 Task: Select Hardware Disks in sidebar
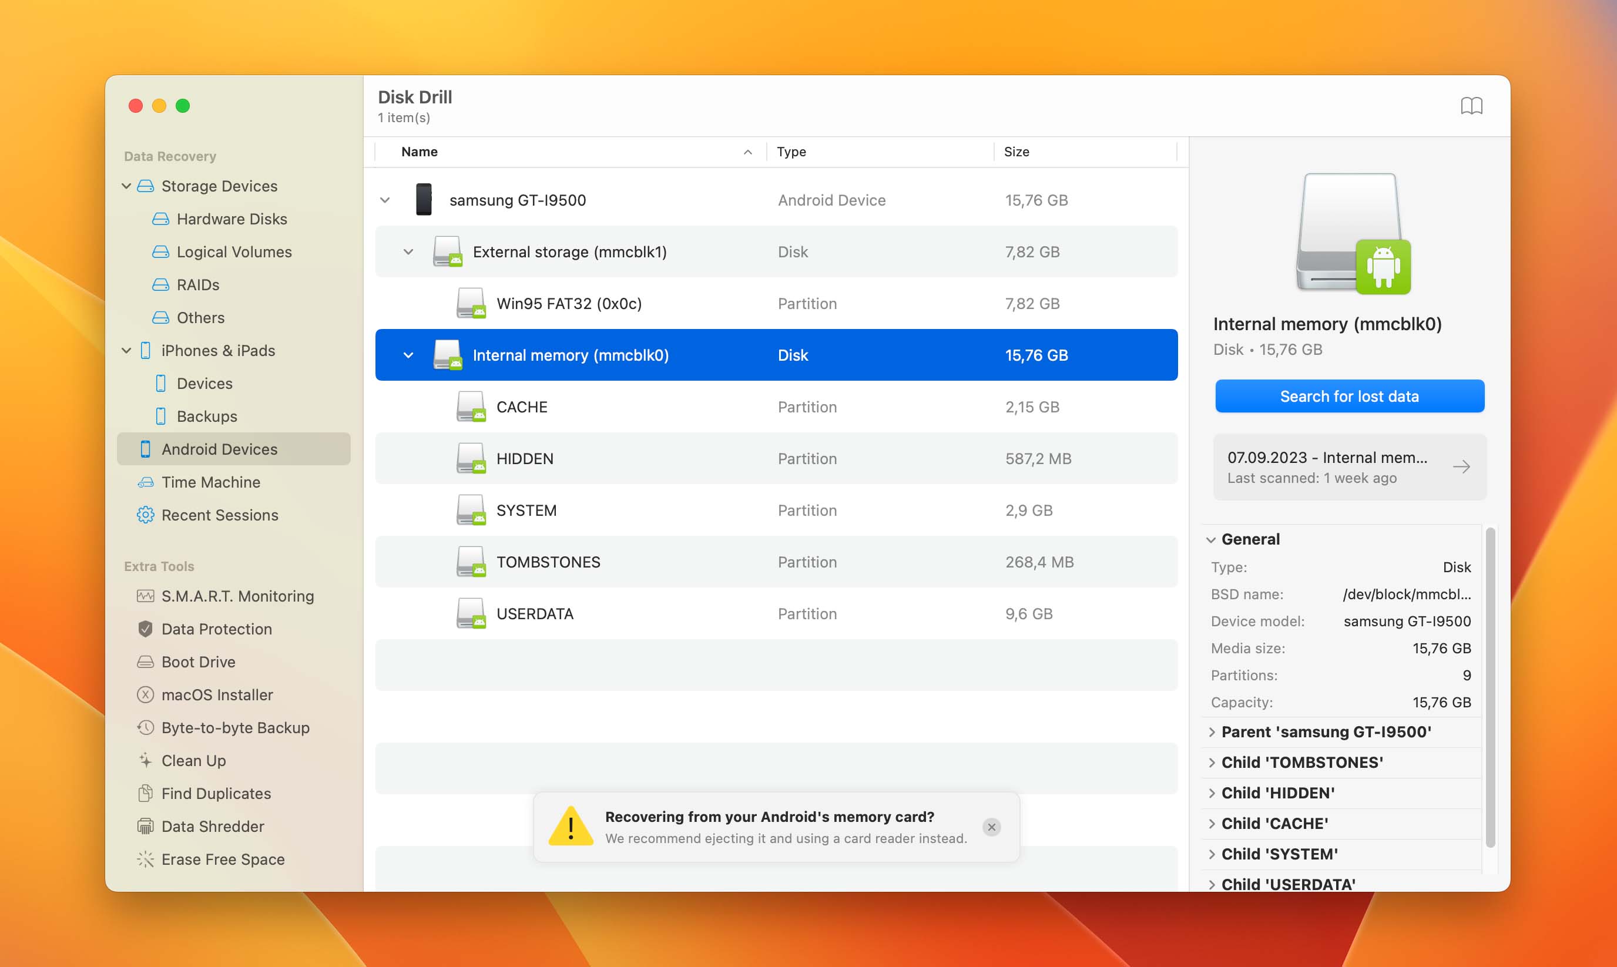click(x=233, y=219)
